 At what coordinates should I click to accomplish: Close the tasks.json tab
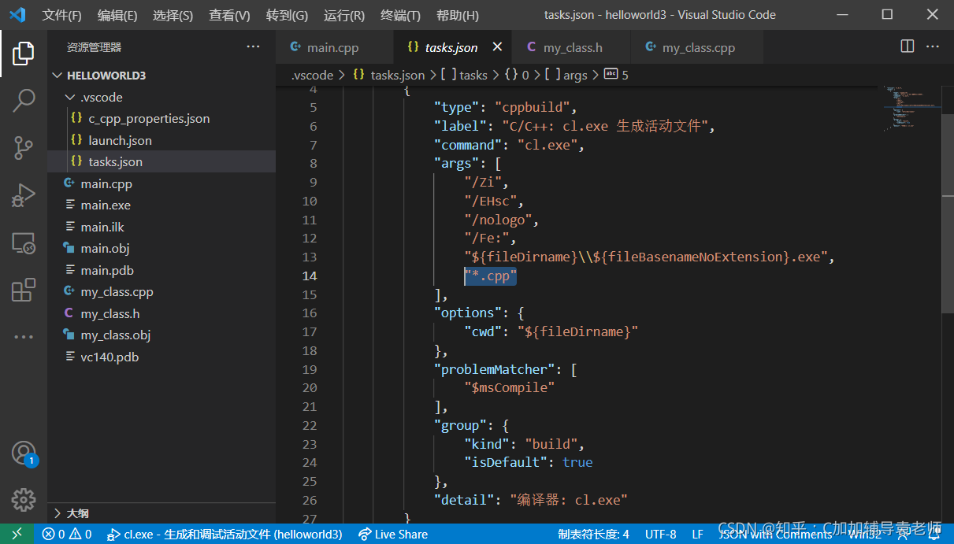pyautogui.click(x=497, y=47)
